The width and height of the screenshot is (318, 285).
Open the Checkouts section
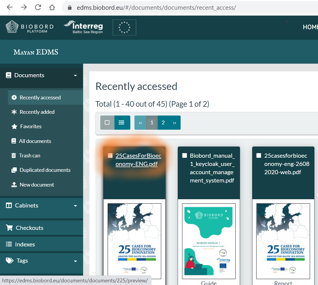30,228
